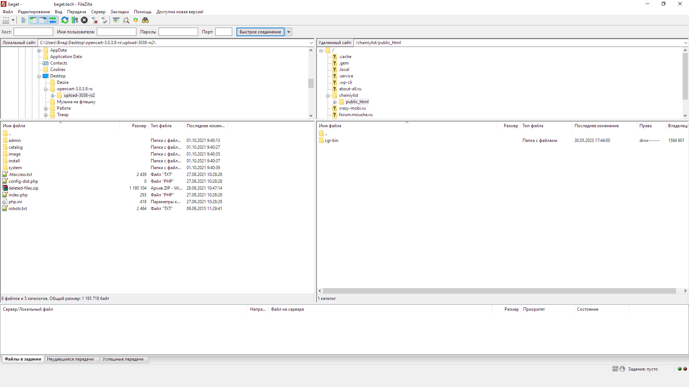This screenshot has width=689, height=387.
Task: Click the Refresh file lists icon
Action: click(65, 20)
